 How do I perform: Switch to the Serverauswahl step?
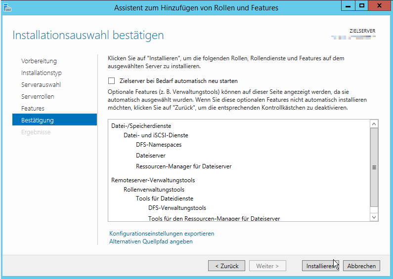tap(41, 85)
